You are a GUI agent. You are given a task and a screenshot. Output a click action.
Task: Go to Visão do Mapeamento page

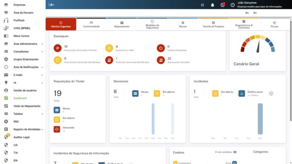[x=27, y=106]
